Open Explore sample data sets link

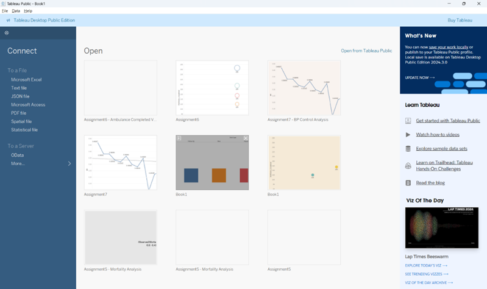[x=441, y=149]
